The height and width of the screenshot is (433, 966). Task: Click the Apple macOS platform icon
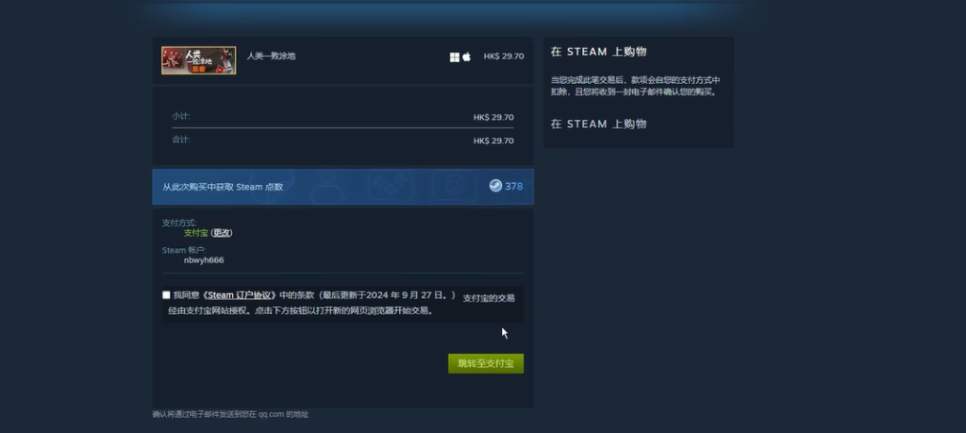(466, 57)
